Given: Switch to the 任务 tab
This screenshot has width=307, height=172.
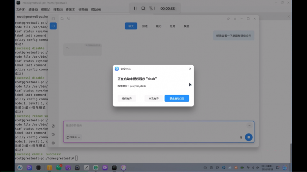Looking at the screenshot, I should pos(172,26).
